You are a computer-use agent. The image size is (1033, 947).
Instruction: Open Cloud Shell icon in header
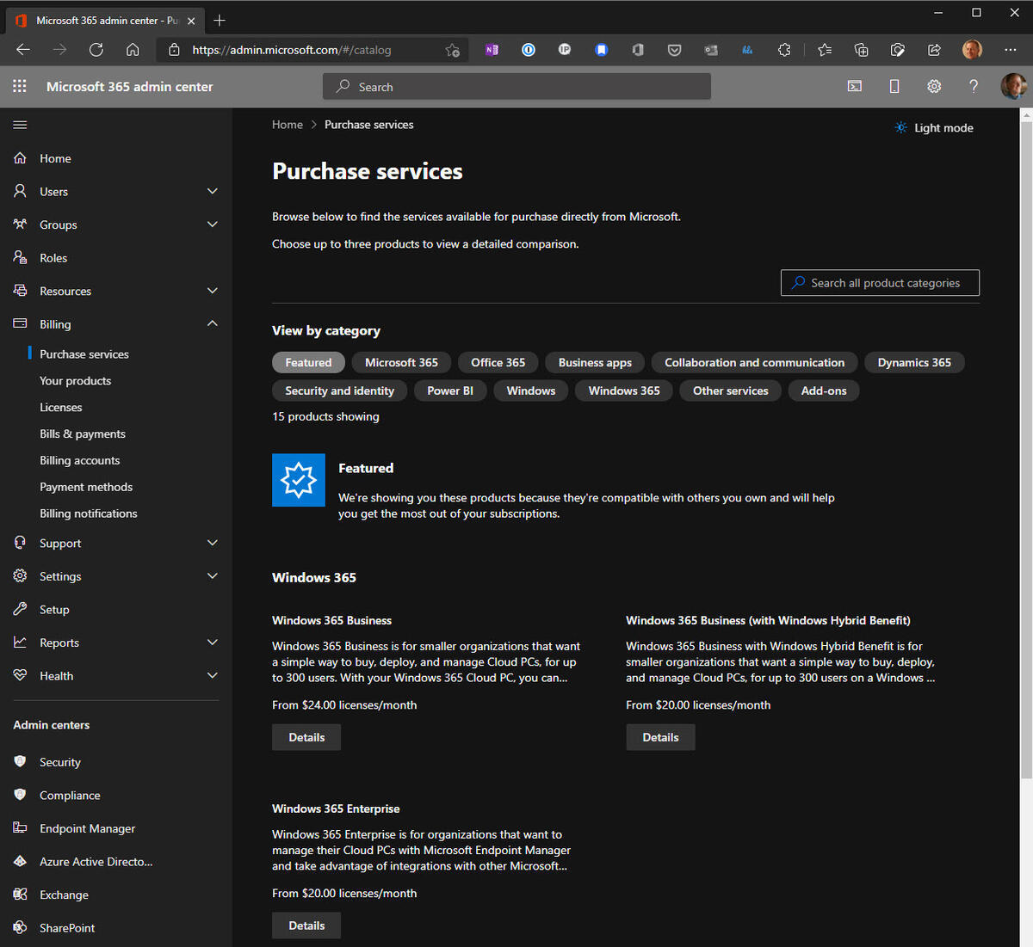tap(854, 86)
